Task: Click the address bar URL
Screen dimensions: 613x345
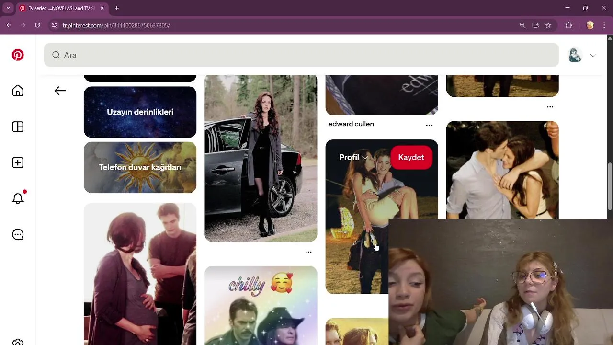Action: point(116,25)
